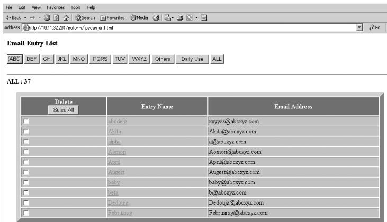Click the SelectAll button
The image size is (387, 222).
(64, 110)
